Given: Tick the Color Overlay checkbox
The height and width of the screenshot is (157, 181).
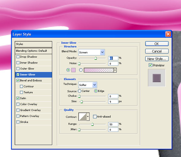Looking at the screenshot, I should tap(18, 104).
